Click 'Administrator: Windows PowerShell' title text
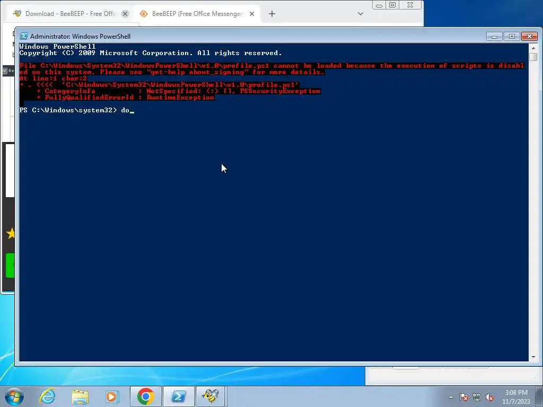This screenshot has height=407, width=543. click(81, 37)
